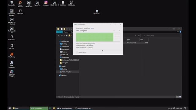The image size is (196, 110).
Task: Open the City Racing desktop icon
Action: coord(12,55)
